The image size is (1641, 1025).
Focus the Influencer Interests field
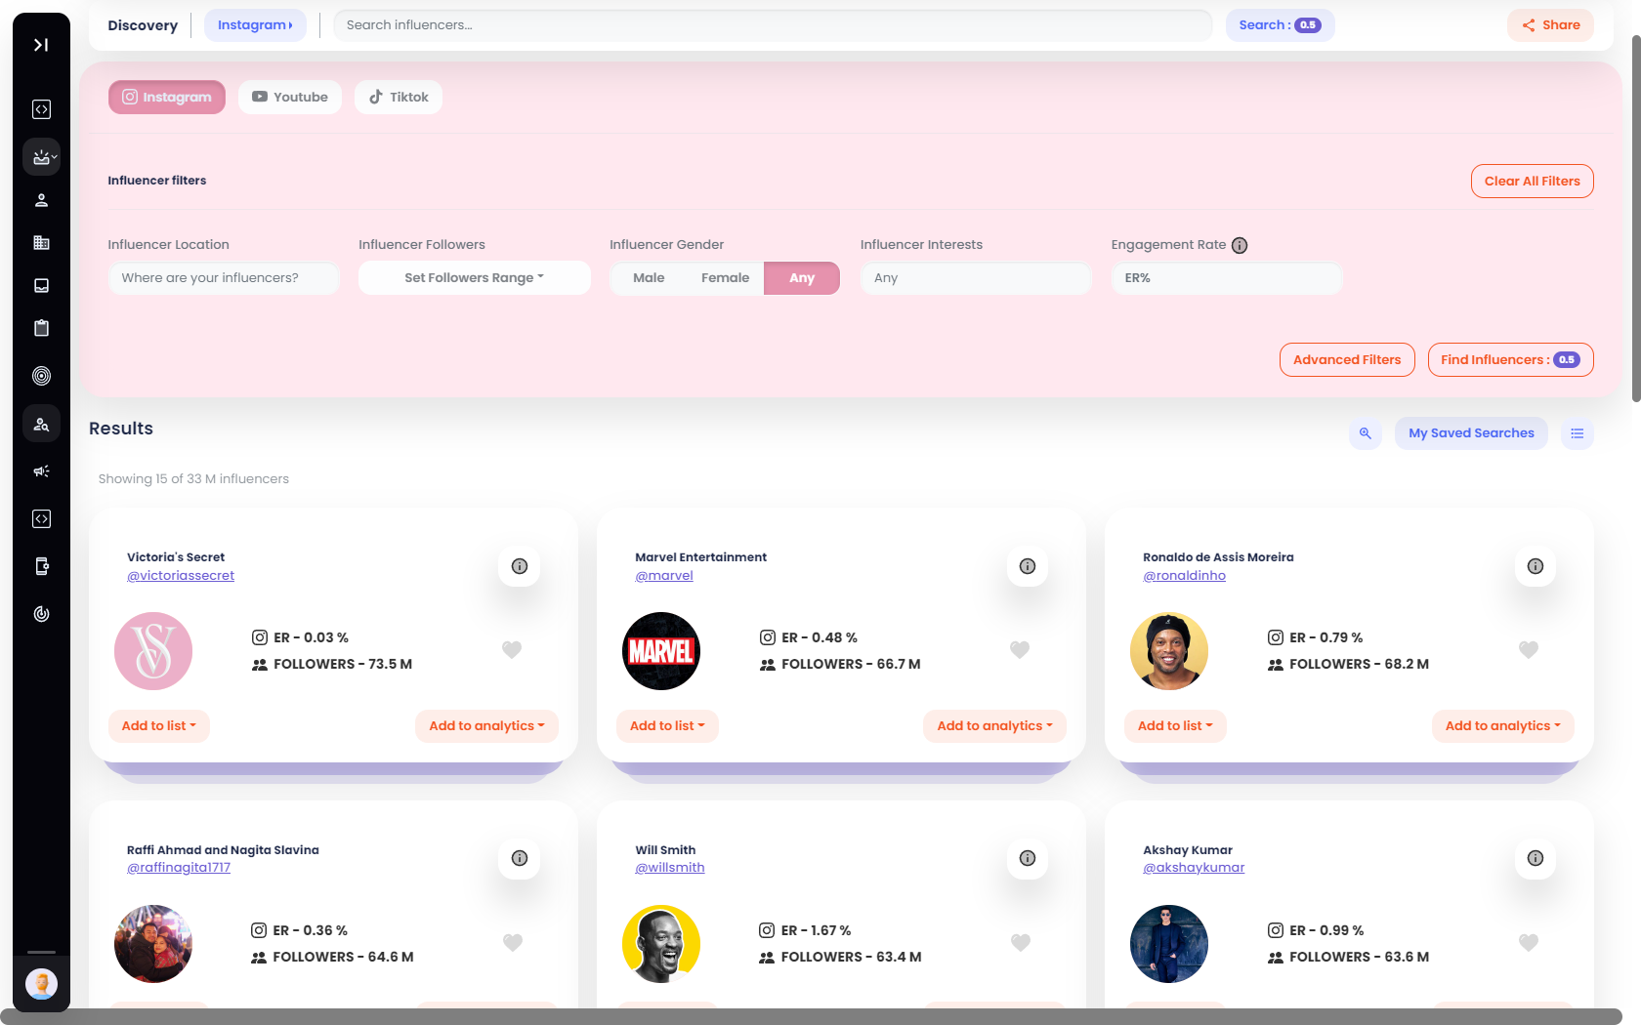click(976, 278)
